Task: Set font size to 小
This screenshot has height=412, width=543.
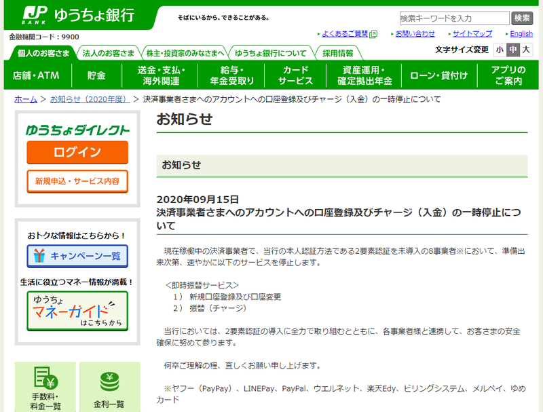Action: tap(500, 50)
